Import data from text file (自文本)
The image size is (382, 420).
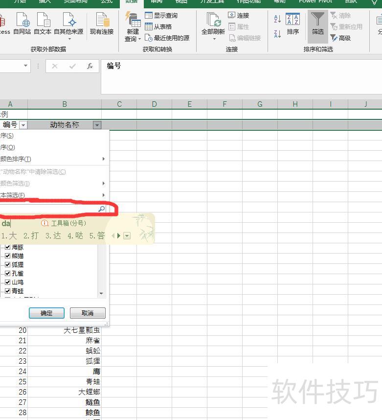coord(43,24)
